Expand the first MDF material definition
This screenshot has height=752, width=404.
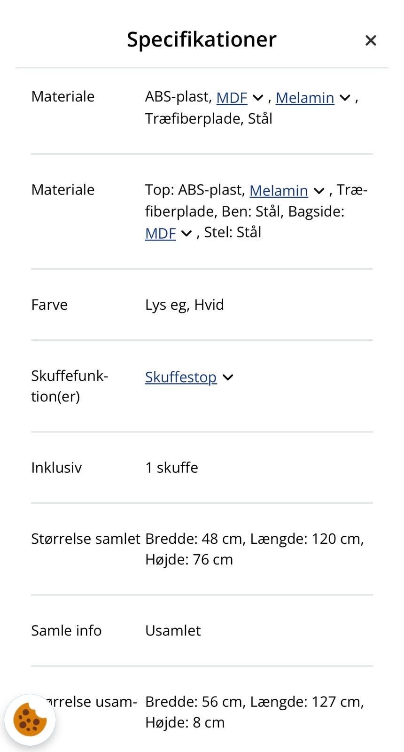tap(257, 98)
